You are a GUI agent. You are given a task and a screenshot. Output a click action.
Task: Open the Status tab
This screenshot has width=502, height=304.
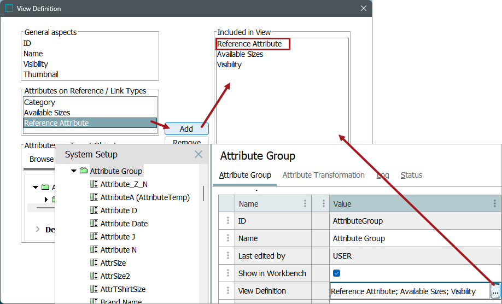point(411,175)
